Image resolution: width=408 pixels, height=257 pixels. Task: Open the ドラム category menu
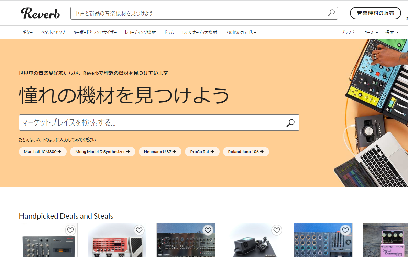click(x=169, y=32)
